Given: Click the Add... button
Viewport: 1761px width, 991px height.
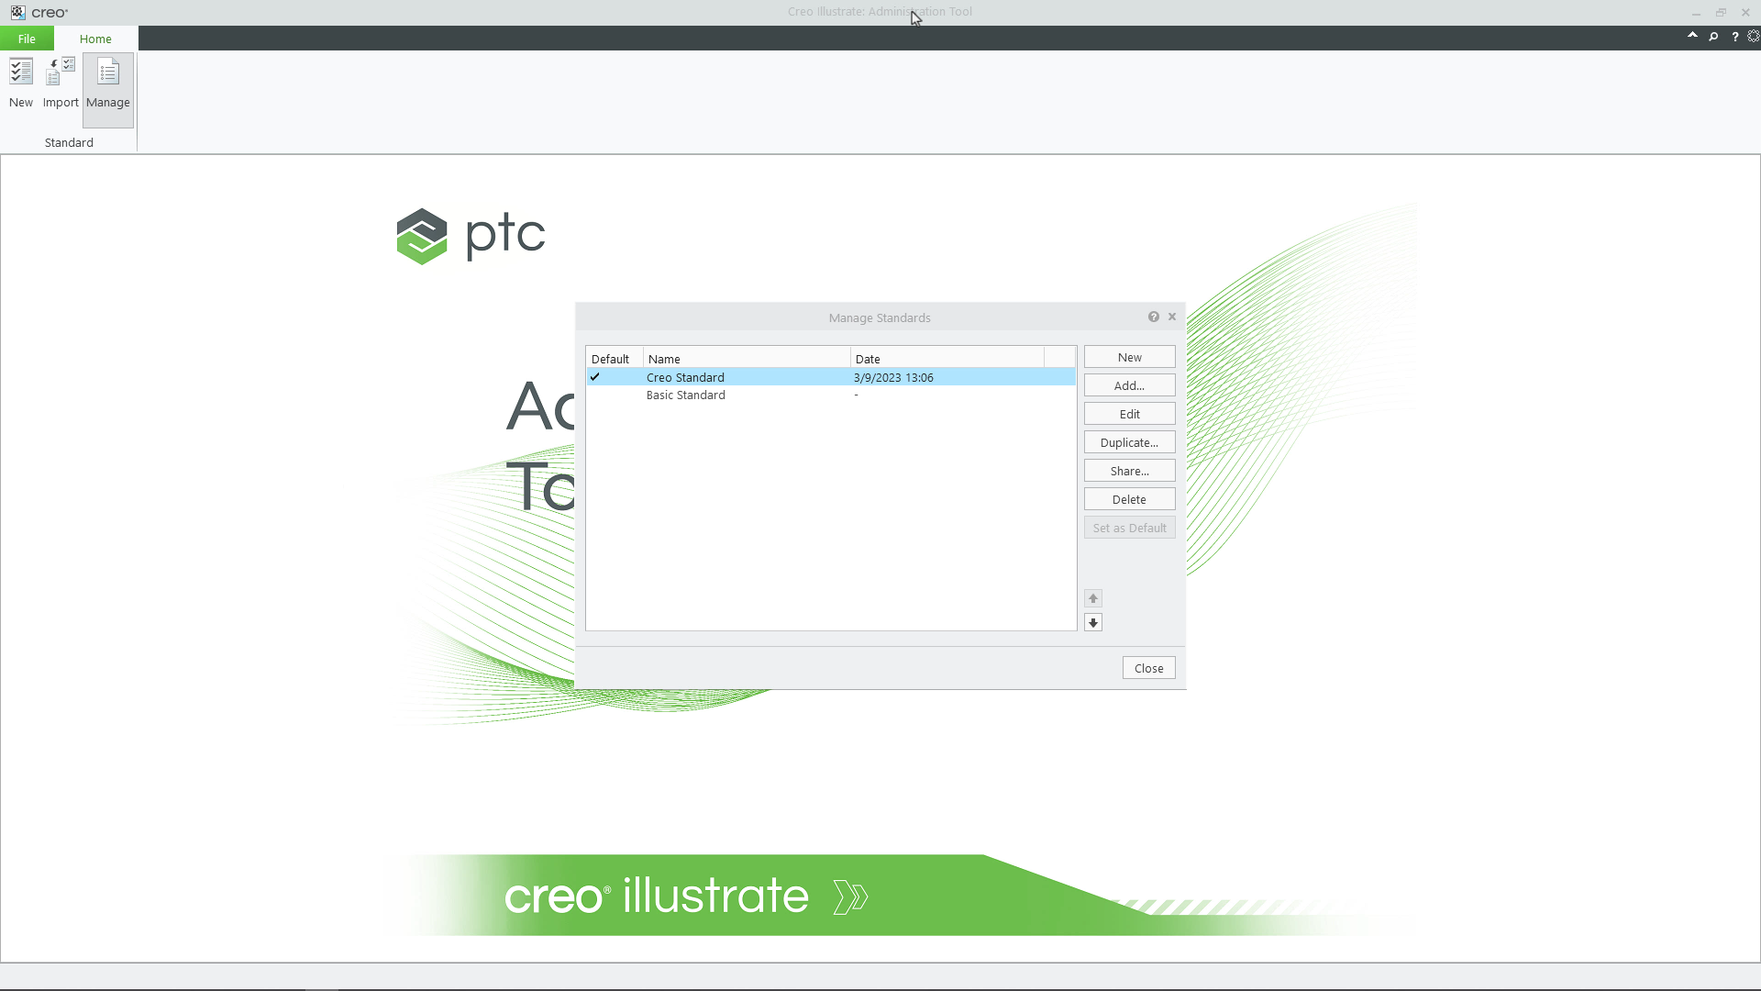Looking at the screenshot, I should (1130, 385).
